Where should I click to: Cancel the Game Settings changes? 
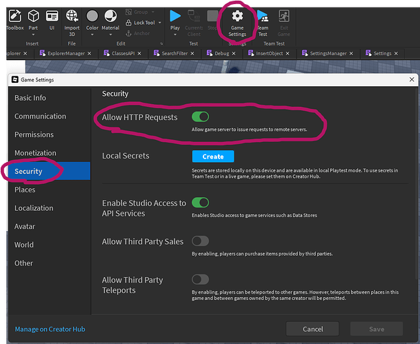pos(312,329)
